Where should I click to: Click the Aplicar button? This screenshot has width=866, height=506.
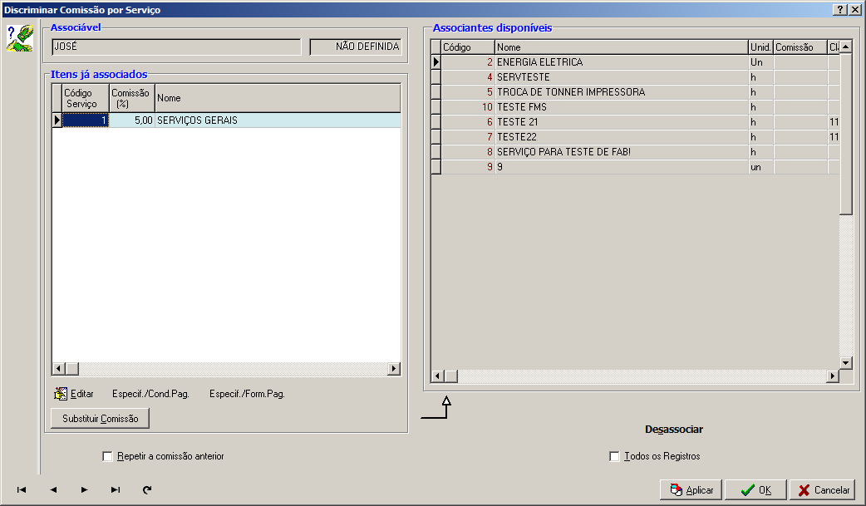pyautogui.click(x=691, y=490)
